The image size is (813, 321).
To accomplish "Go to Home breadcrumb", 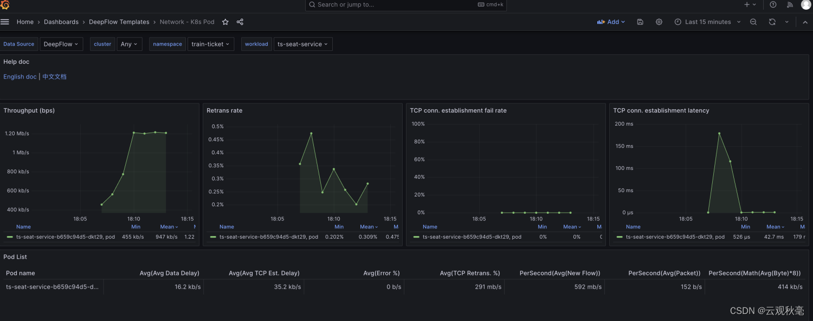I will click(x=25, y=22).
